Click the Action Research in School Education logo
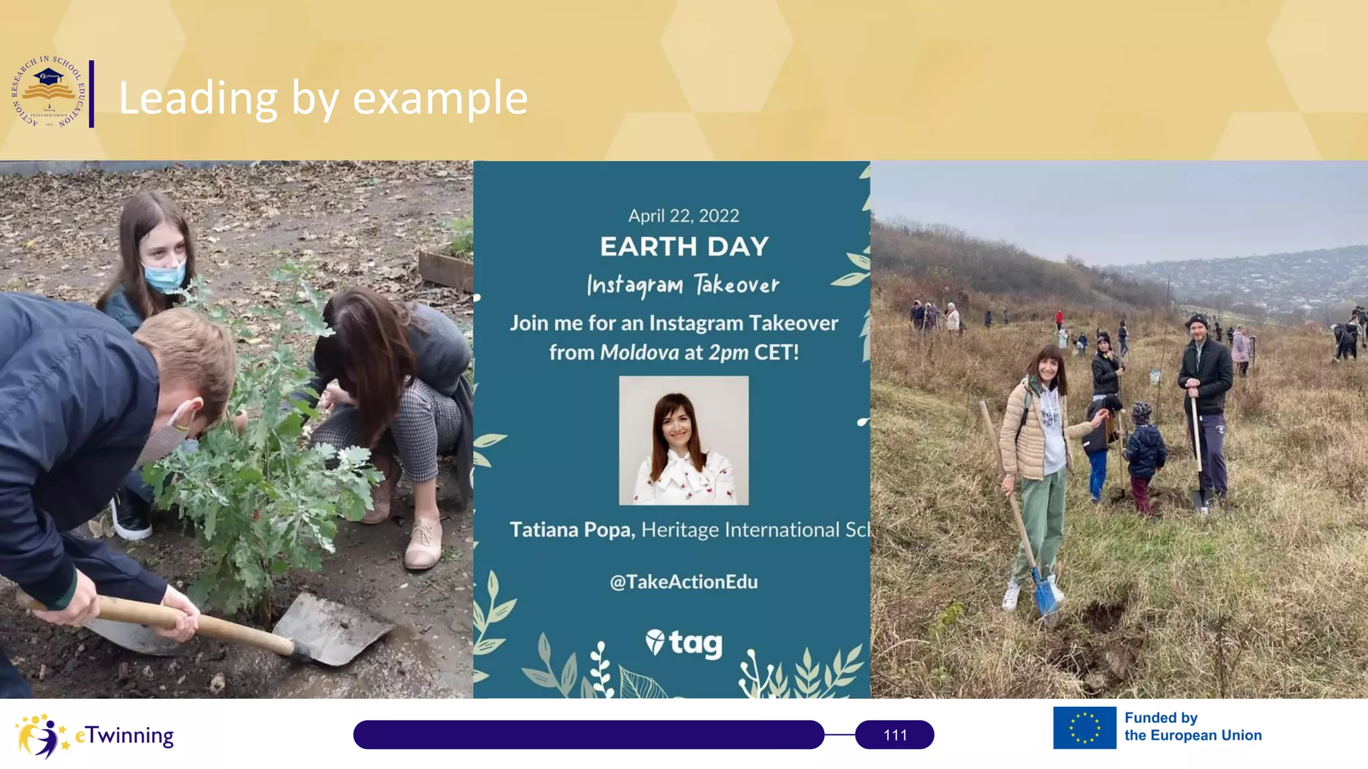Image resolution: width=1368 pixels, height=769 pixels. click(49, 92)
